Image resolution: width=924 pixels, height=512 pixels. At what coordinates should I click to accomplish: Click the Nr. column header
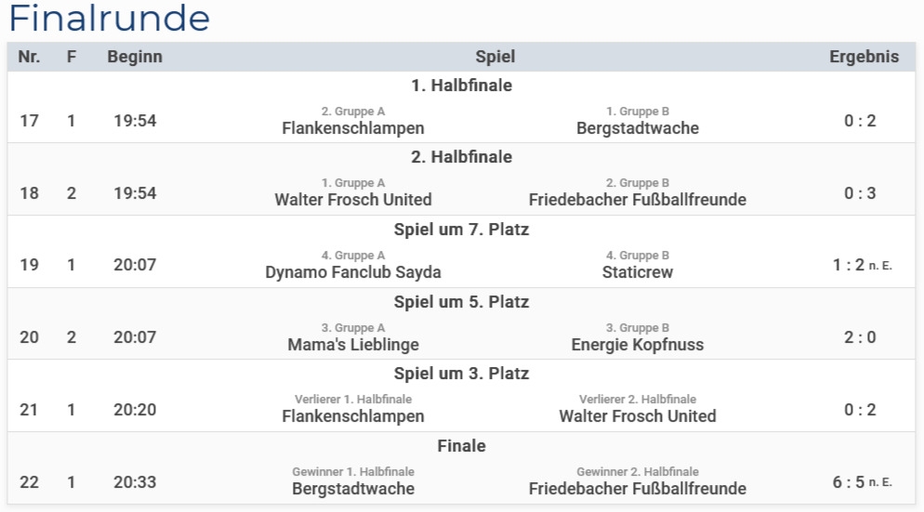(x=29, y=57)
